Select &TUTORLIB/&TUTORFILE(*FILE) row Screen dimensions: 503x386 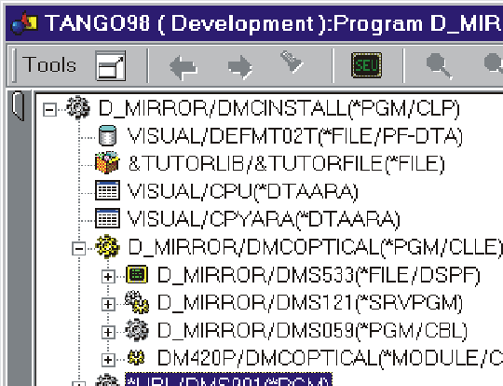coord(287,164)
